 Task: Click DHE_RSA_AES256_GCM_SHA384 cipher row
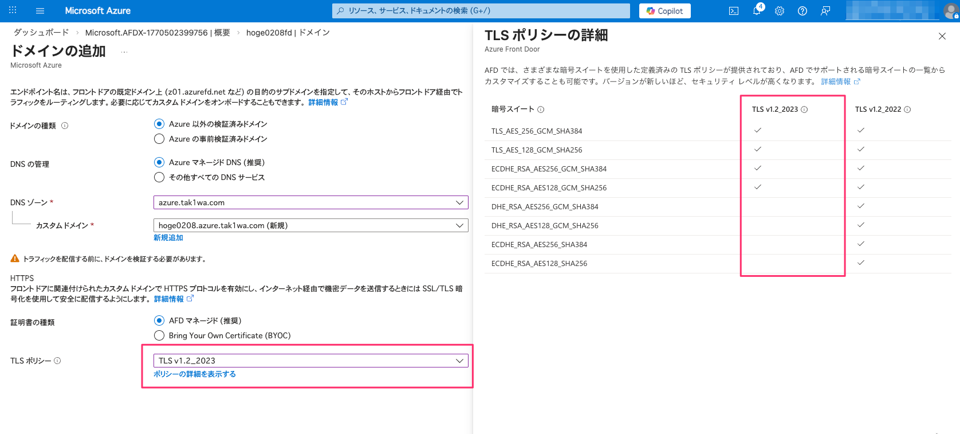point(718,207)
